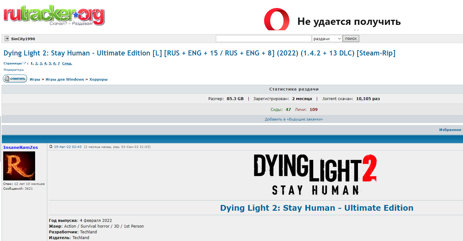Screen dimensions: 463x241
Task: Focus the search text field
Action: [263, 39]
